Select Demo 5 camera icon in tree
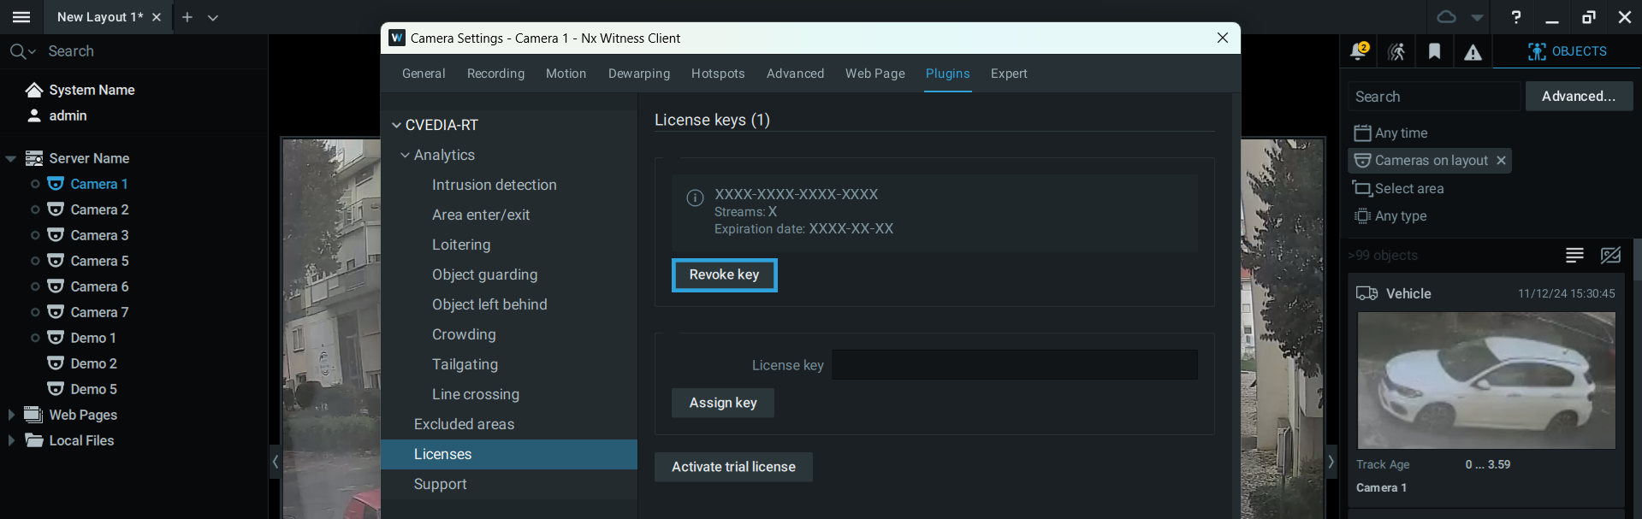Viewport: 1642px width, 519px height. click(56, 389)
